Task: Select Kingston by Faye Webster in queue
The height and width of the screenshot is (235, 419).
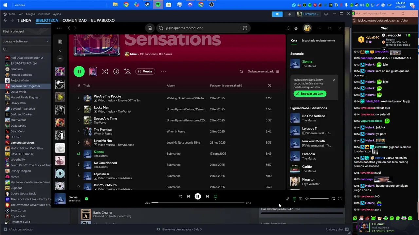Action: 314,181
